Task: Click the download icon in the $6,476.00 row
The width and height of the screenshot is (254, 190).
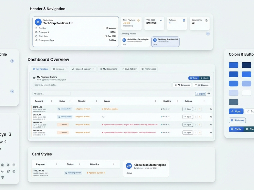Action: (195, 117)
